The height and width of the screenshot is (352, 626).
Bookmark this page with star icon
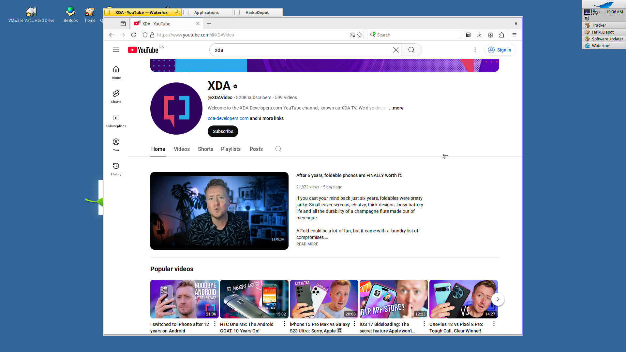360,35
